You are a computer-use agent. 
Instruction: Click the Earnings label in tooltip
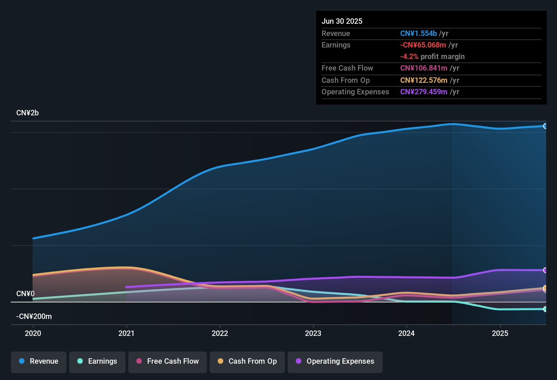point(336,45)
